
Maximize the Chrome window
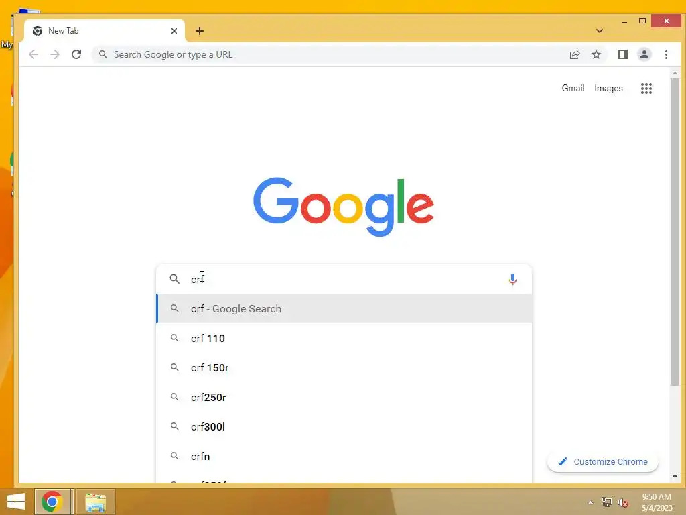(642, 21)
